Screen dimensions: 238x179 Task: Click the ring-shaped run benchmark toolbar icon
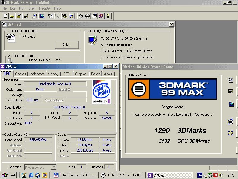click(81, 16)
